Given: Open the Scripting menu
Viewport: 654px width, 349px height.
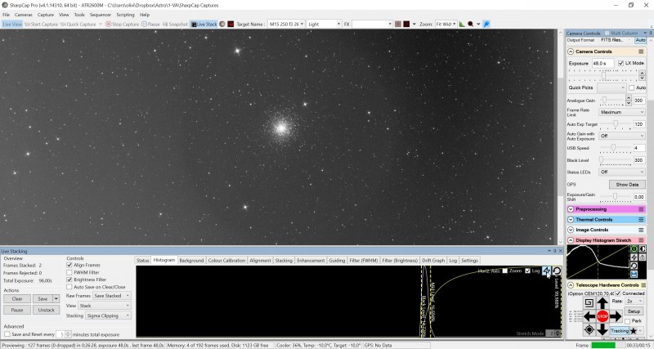Looking at the screenshot, I should pos(125,15).
